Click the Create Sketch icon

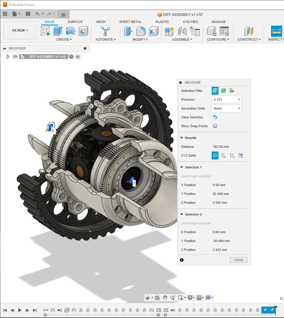coord(45,31)
